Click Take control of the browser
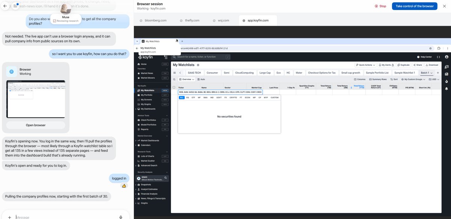Viewport: 451px width, 219px height. tap(415, 6)
